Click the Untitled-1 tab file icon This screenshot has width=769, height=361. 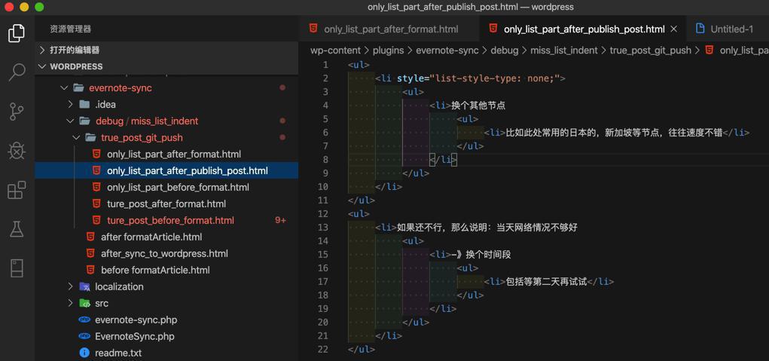click(x=700, y=29)
